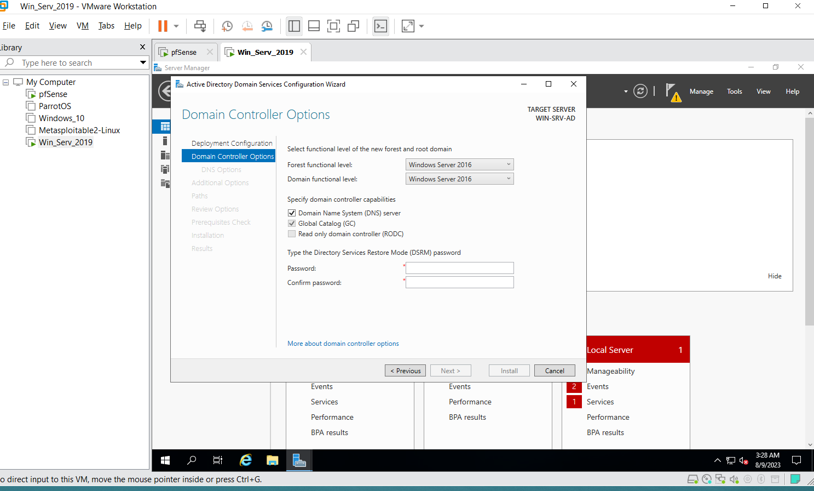This screenshot has height=491, width=814.
Task: Select ParrotOS in the library tree
Action: 55,106
